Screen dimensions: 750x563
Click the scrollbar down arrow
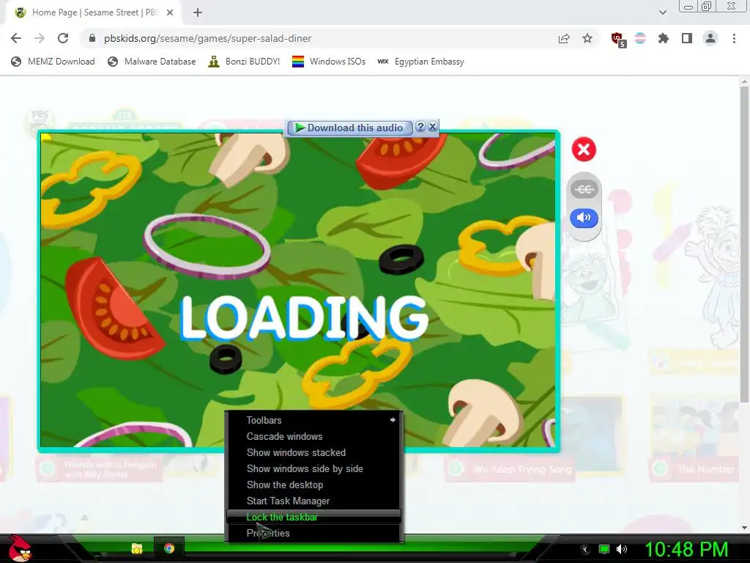pos(744,528)
